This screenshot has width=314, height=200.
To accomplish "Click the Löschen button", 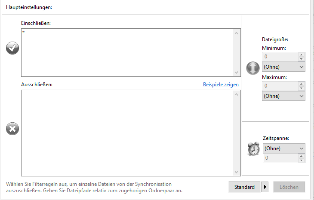I will pos(289,187).
